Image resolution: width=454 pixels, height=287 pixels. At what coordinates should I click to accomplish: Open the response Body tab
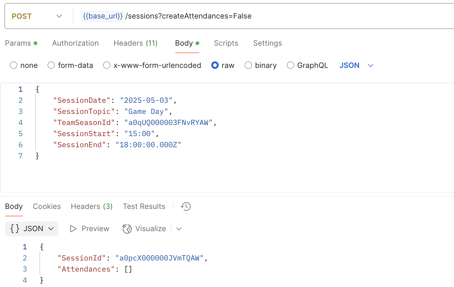(x=14, y=206)
